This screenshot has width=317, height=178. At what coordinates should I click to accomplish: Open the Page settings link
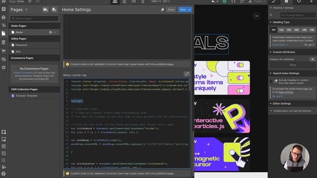tap(286, 92)
